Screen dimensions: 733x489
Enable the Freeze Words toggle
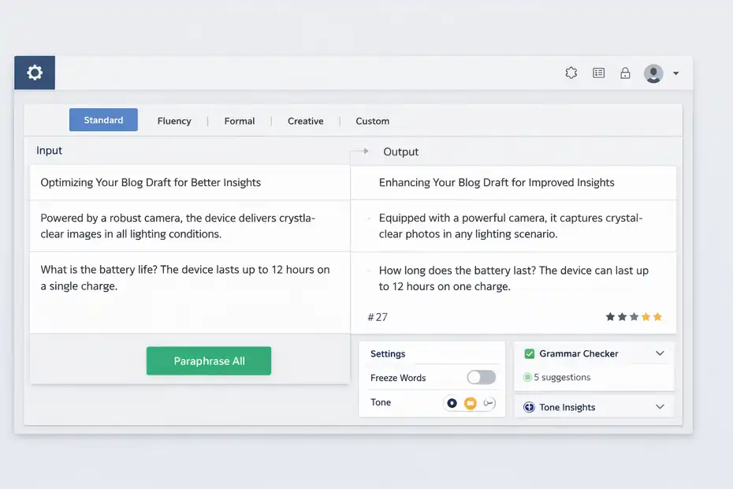click(481, 378)
